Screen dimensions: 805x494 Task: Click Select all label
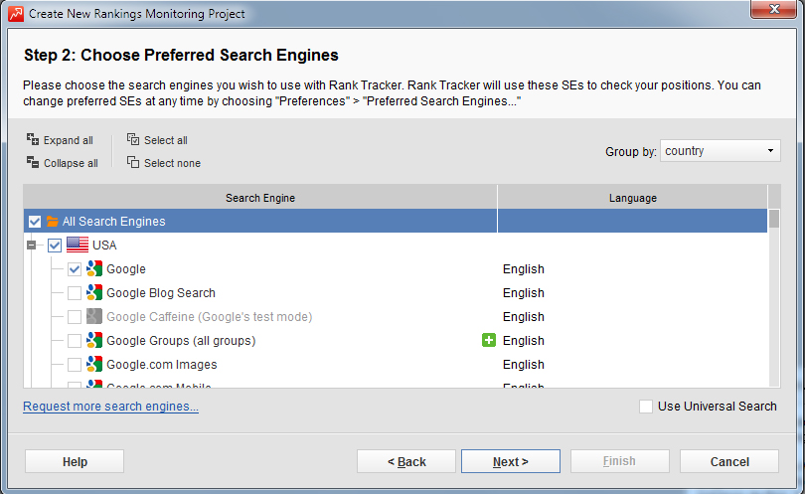165,140
